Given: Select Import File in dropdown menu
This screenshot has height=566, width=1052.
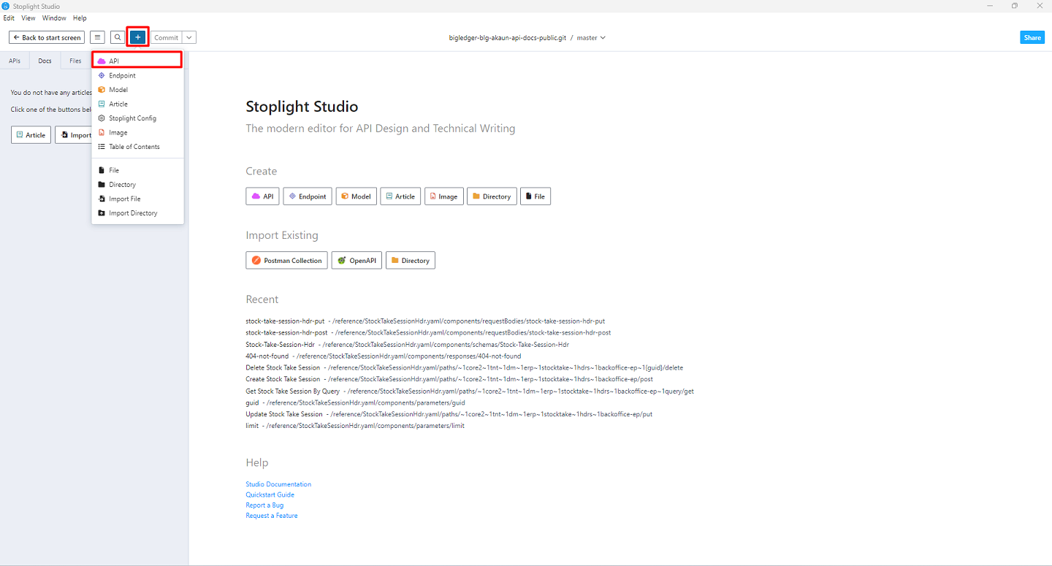Looking at the screenshot, I should pos(124,199).
